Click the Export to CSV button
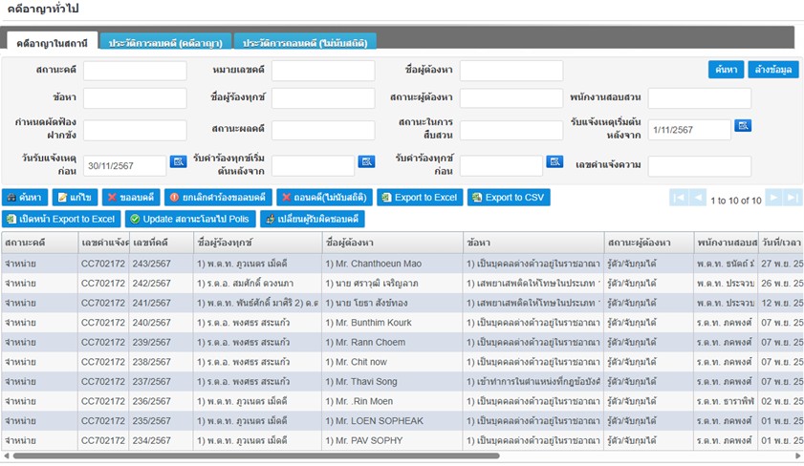The width and height of the screenshot is (804, 466). pyautogui.click(x=508, y=198)
